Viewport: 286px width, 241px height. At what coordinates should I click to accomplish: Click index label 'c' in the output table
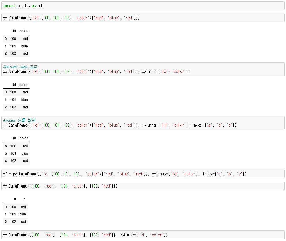click(6, 161)
